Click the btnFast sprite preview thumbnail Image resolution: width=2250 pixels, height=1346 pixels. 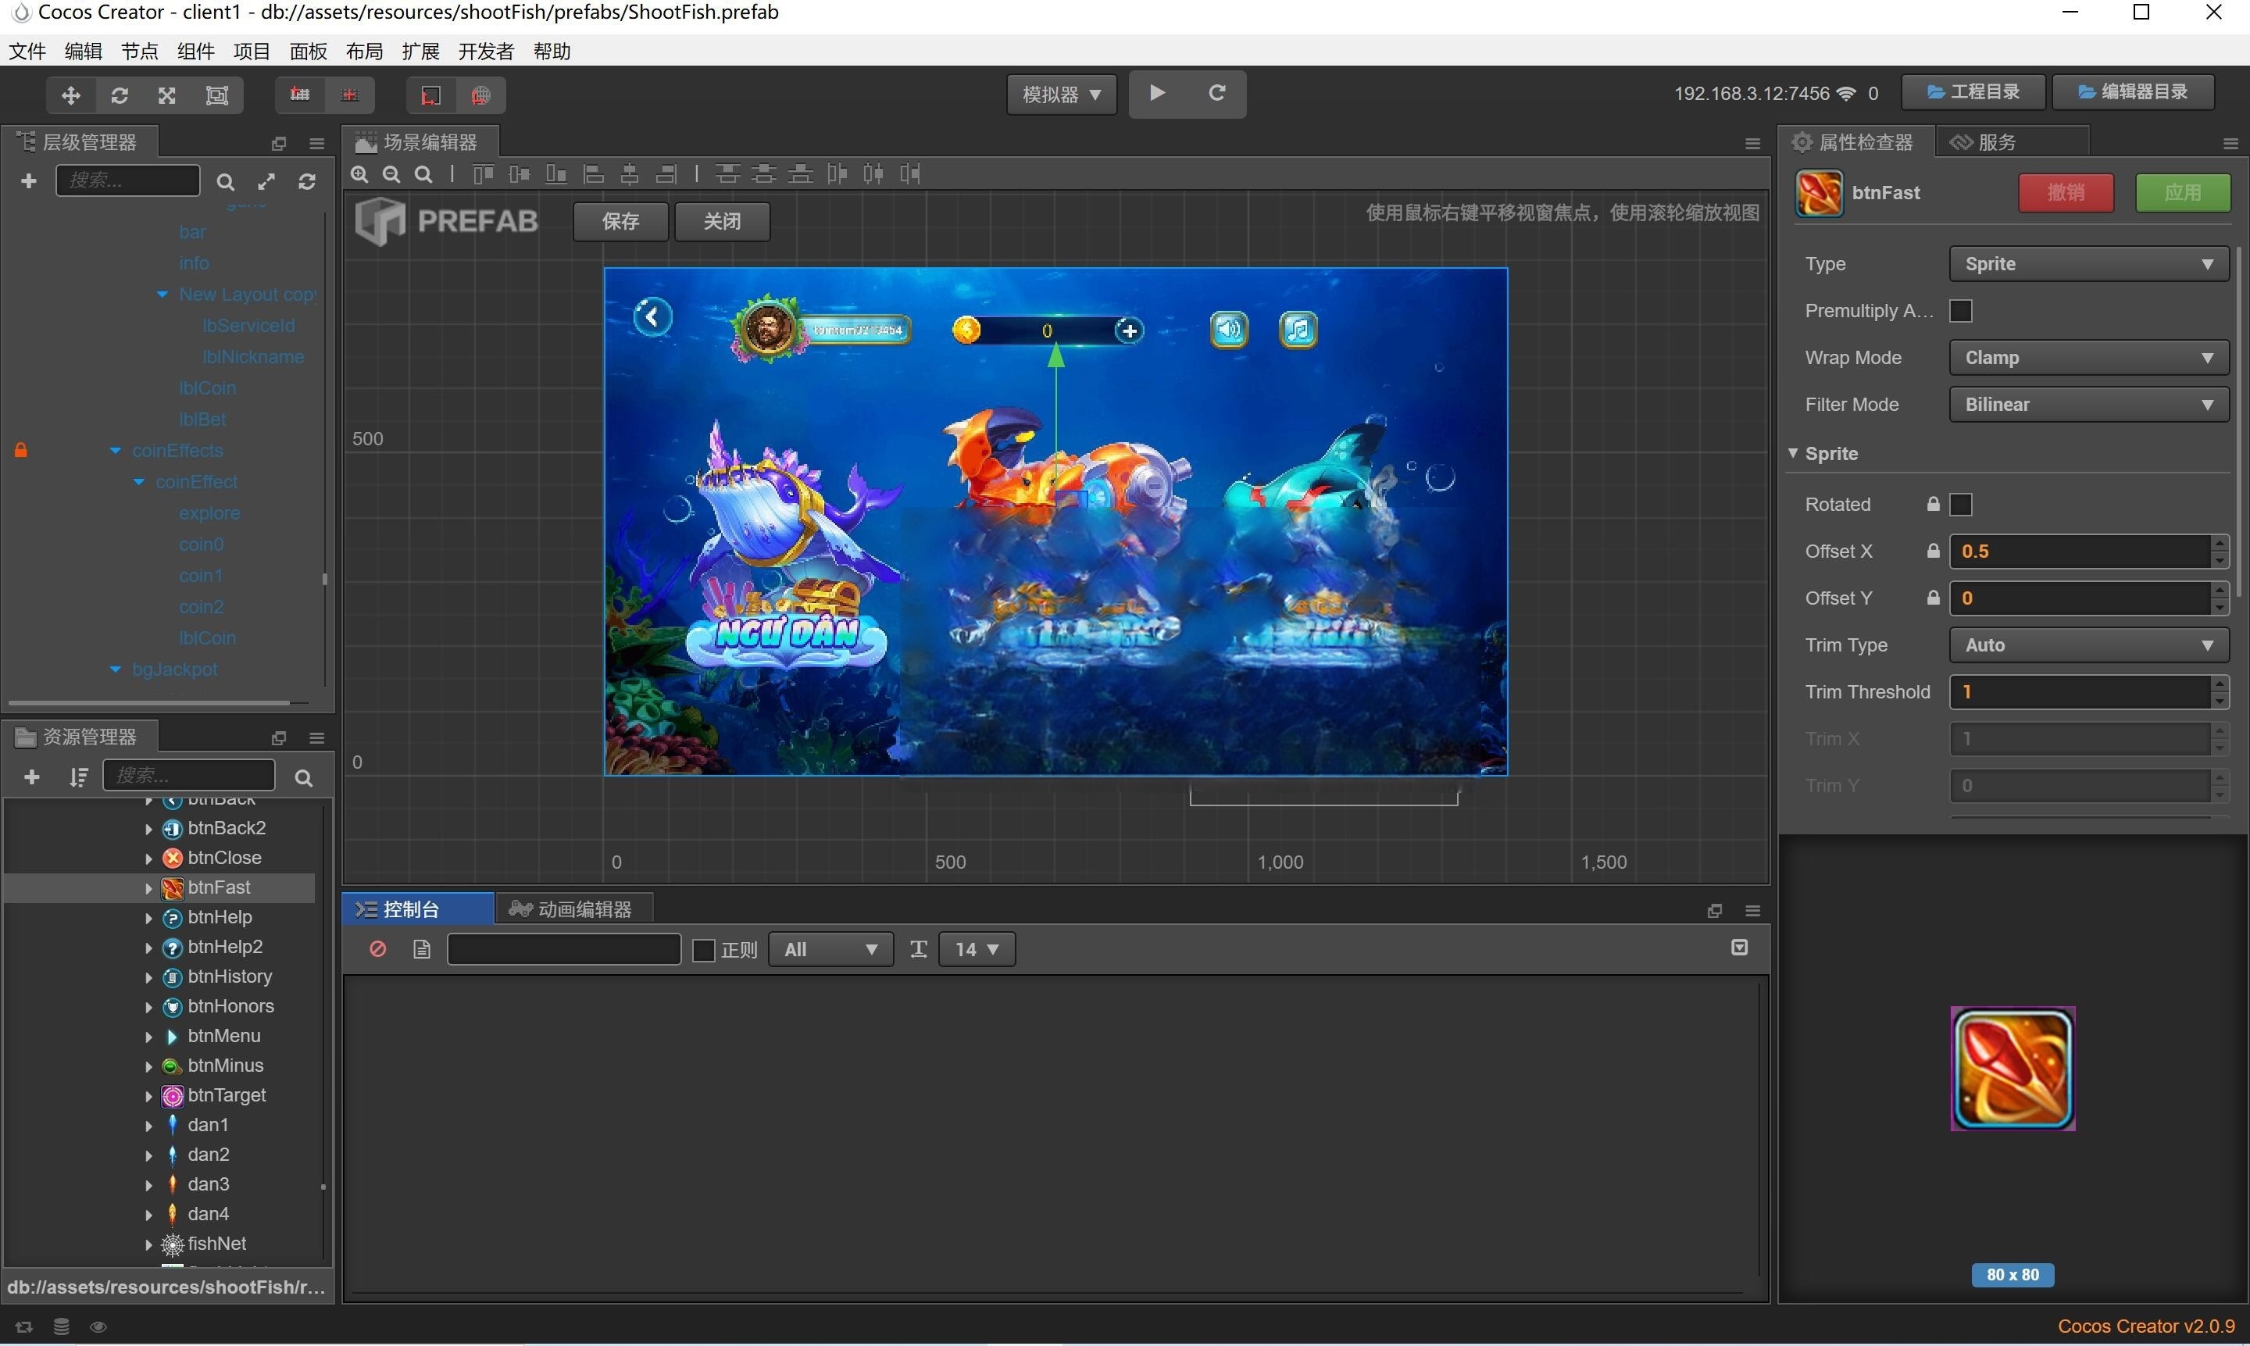click(x=2012, y=1069)
